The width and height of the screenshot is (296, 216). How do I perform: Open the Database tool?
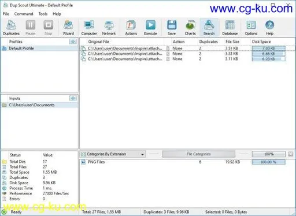point(230,28)
